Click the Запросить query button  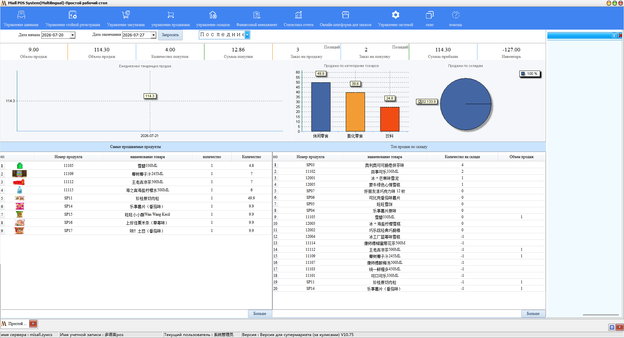tap(170, 35)
